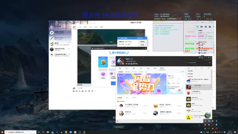238x134 pixels.
Task: Select the 公告 tab in the QQ window
Action: coord(80,27)
